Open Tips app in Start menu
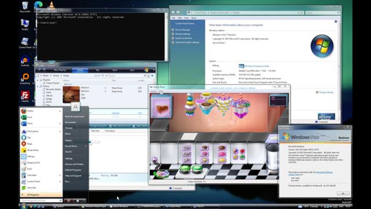371x209 pixels. point(41,138)
